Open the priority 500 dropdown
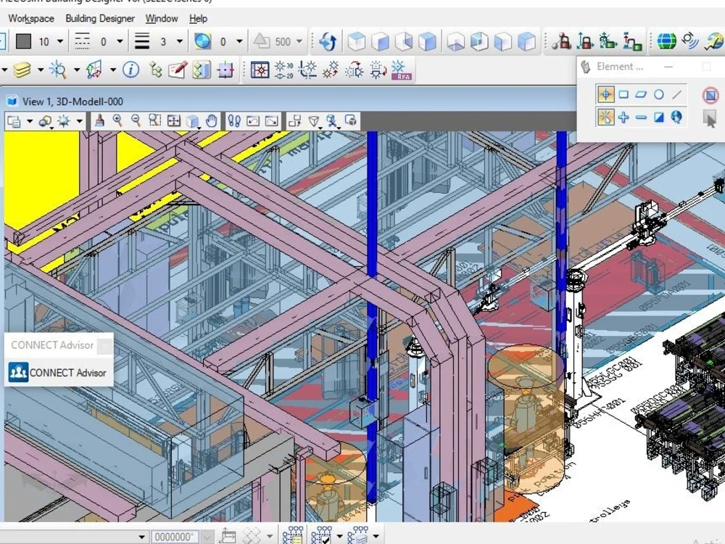Viewport: 725px width, 544px height. pyautogui.click(x=299, y=41)
